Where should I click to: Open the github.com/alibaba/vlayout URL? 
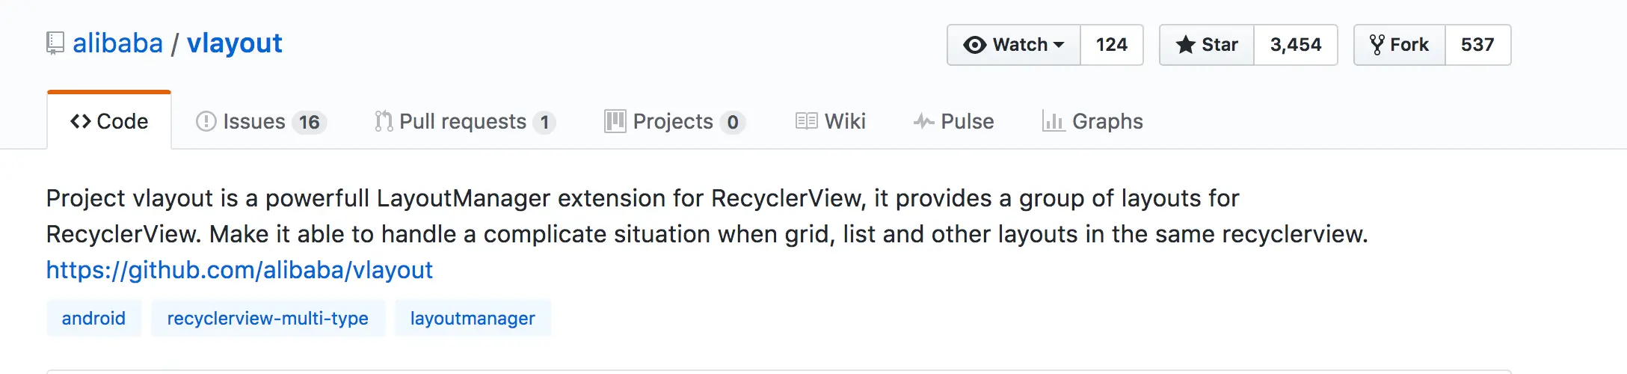(x=239, y=270)
